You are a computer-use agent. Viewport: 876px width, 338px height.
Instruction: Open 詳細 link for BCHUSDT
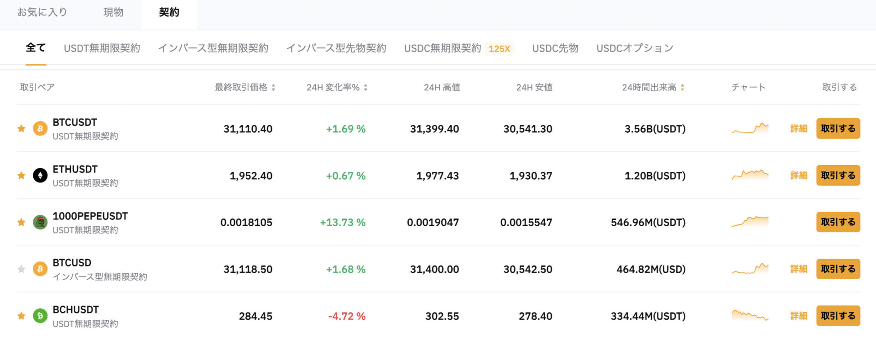(x=799, y=316)
